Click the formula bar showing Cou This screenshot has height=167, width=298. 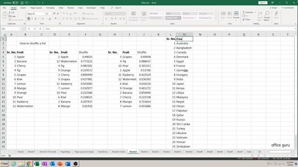pos(169,29)
